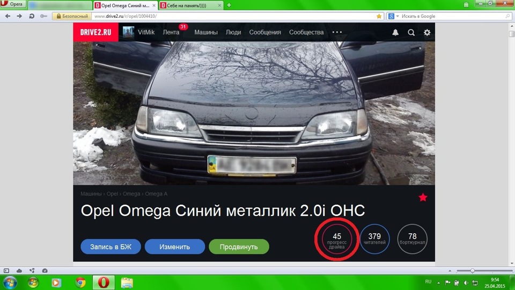Open site search magnifier icon
The height and width of the screenshot is (290, 515).
pyautogui.click(x=411, y=32)
